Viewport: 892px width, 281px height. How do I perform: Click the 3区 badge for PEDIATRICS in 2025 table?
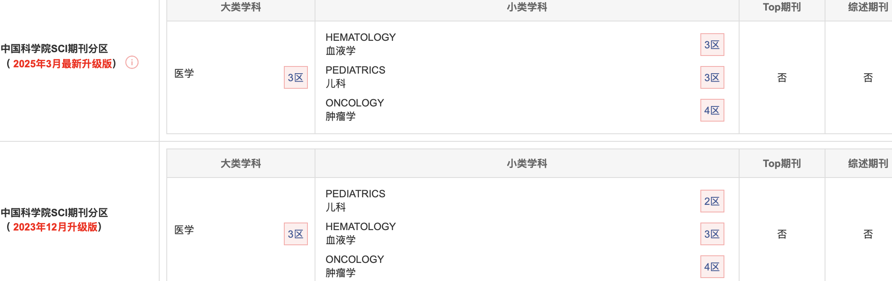point(712,77)
